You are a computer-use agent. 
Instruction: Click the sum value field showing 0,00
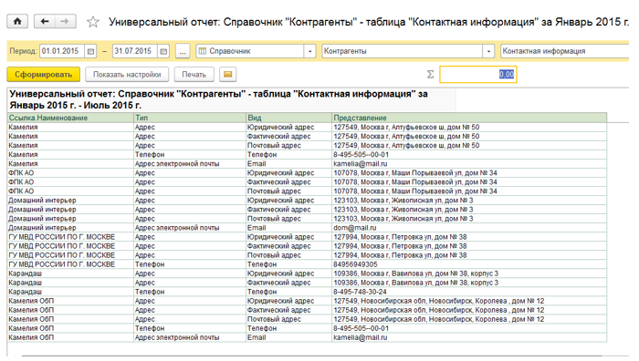478,75
